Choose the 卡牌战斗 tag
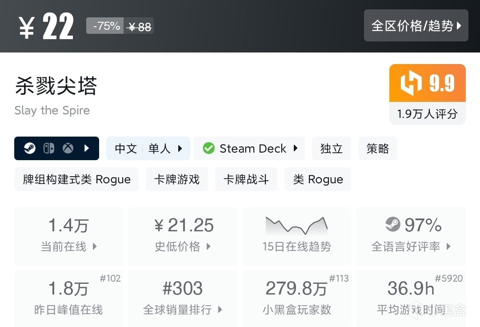 [x=246, y=179]
